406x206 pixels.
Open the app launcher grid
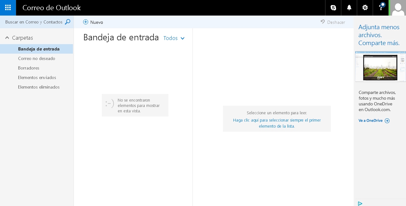[x=8, y=8]
